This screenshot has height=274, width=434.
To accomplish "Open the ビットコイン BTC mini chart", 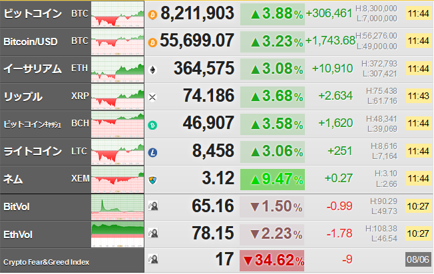I will pos(117,14).
